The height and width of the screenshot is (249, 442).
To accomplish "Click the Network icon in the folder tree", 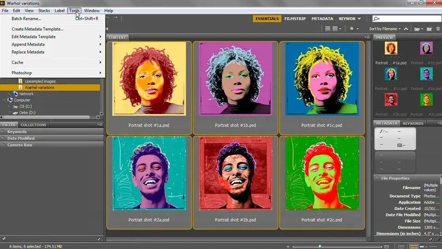I will 16,94.
